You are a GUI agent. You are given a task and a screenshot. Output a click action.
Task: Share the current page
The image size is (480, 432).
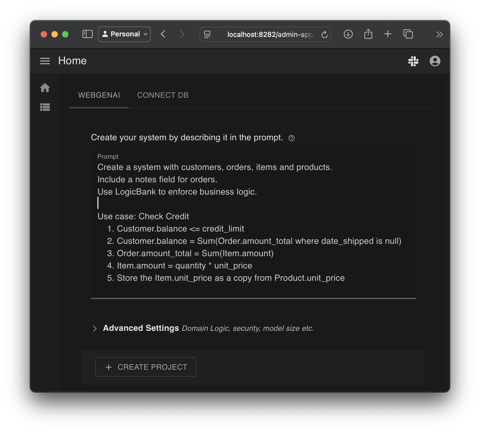[x=368, y=34]
